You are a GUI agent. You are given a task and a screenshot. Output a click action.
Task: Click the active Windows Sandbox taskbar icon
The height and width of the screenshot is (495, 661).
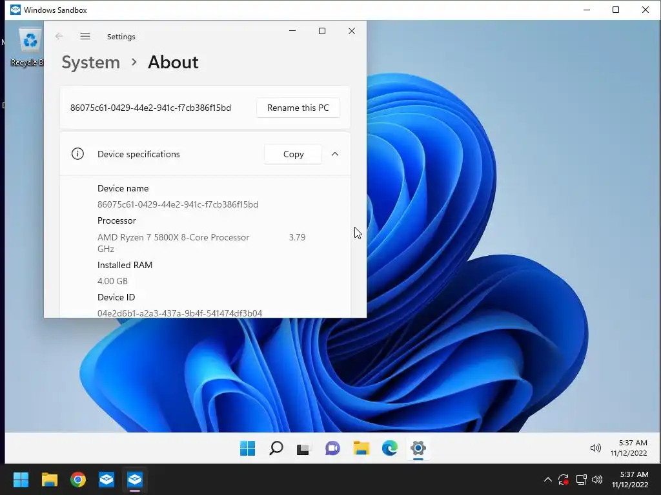click(x=135, y=480)
